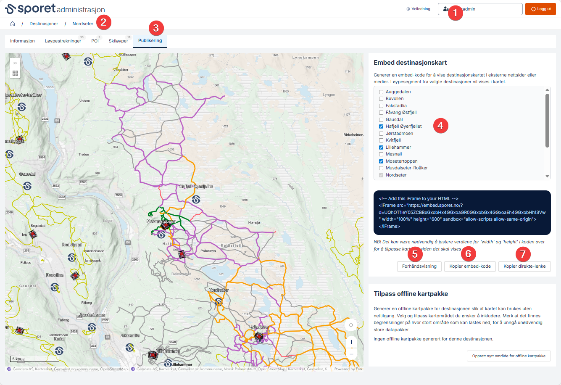Open the basemap gallery grid icon

tap(15, 73)
